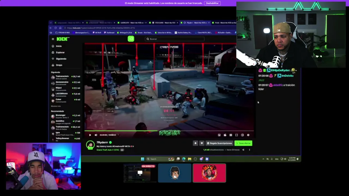Select the cartoon avatar participant tile

(174, 173)
